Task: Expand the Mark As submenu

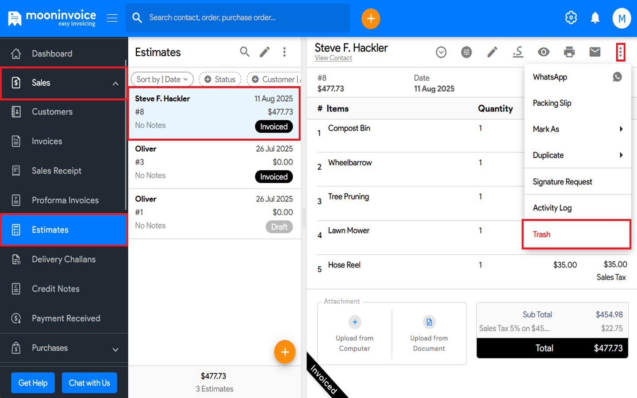Action: 577,129
